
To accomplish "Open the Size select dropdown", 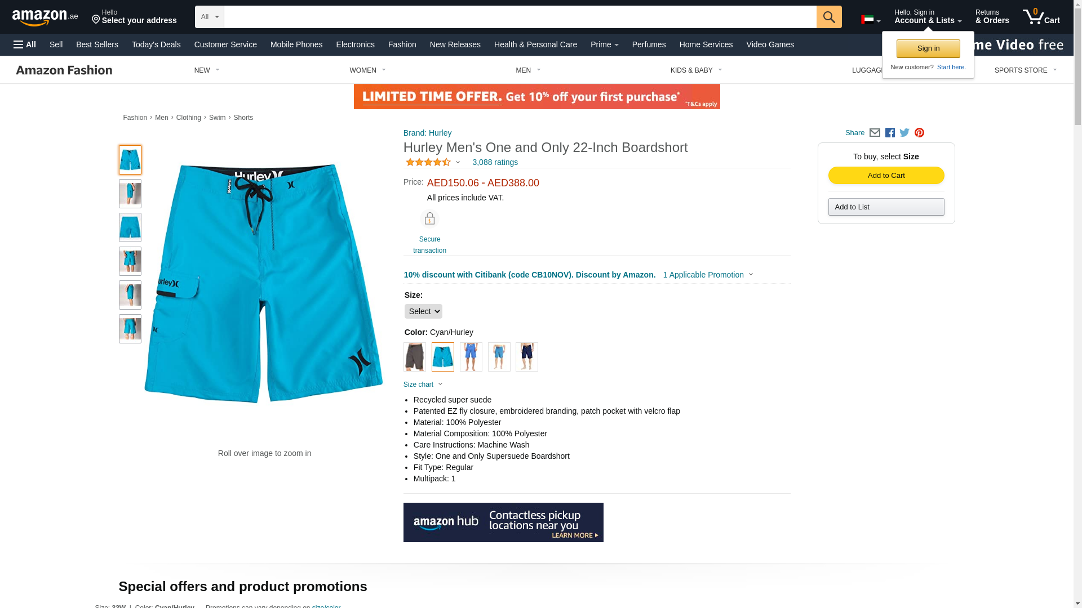I will (423, 311).
